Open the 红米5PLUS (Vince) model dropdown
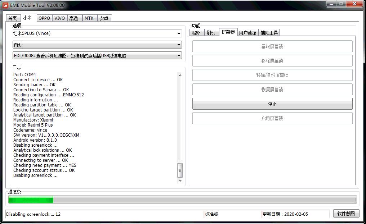This screenshot has width=366, height=224. click(x=97, y=33)
